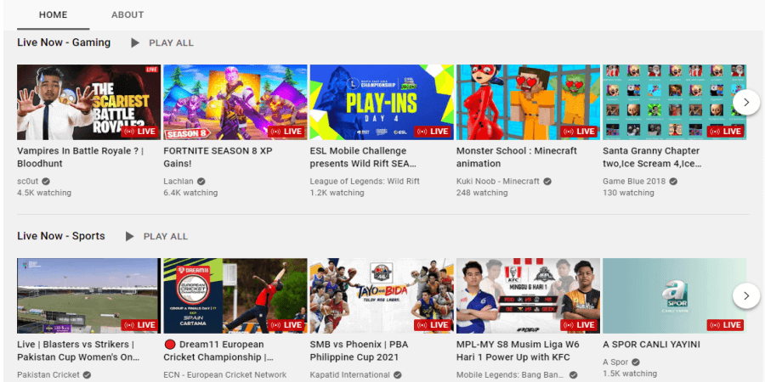Open the ABOUT tab

coord(127,14)
